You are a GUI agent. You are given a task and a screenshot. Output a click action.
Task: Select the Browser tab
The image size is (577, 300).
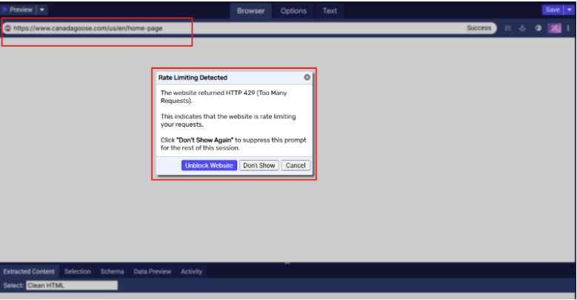(251, 10)
